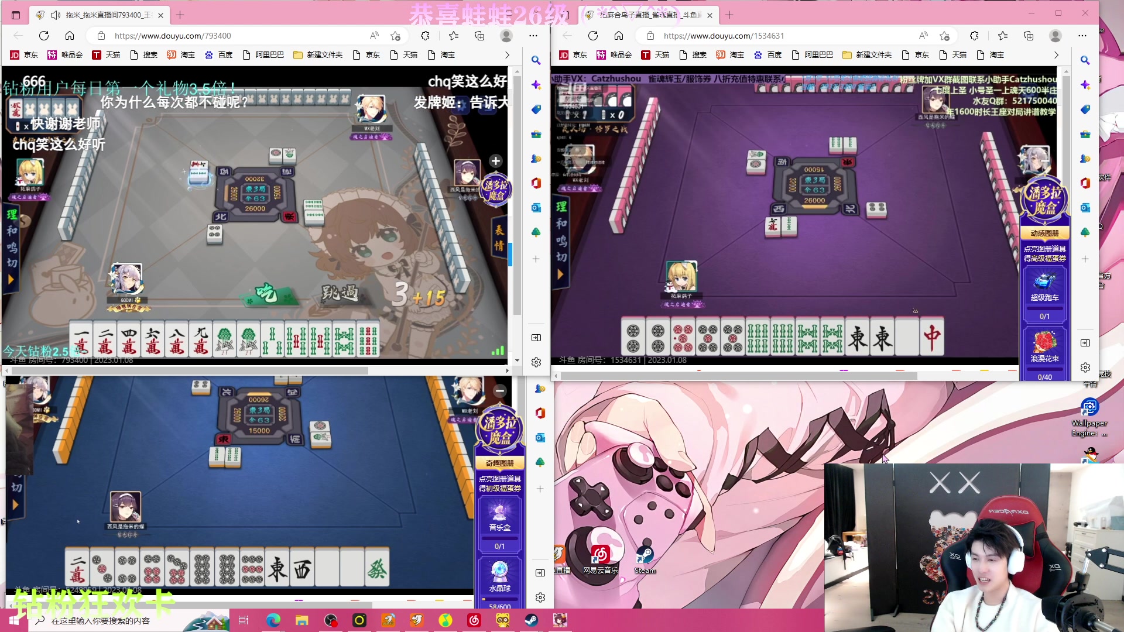Open 百度 bookmark in left browser
This screenshot has width=1124, height=632.
[x=218, y=55]
